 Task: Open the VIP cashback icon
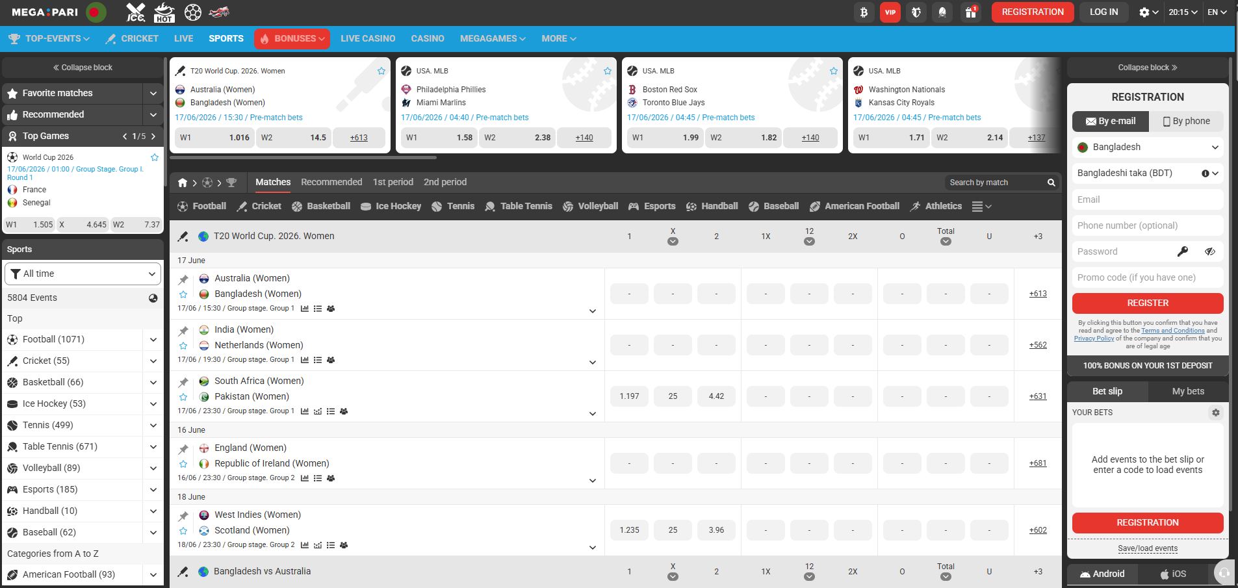pos(890,12)
